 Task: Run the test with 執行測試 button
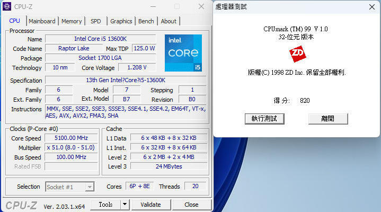(x=264, y=118)
